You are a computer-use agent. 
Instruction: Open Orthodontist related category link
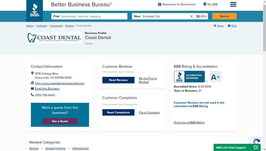(80, 148)
